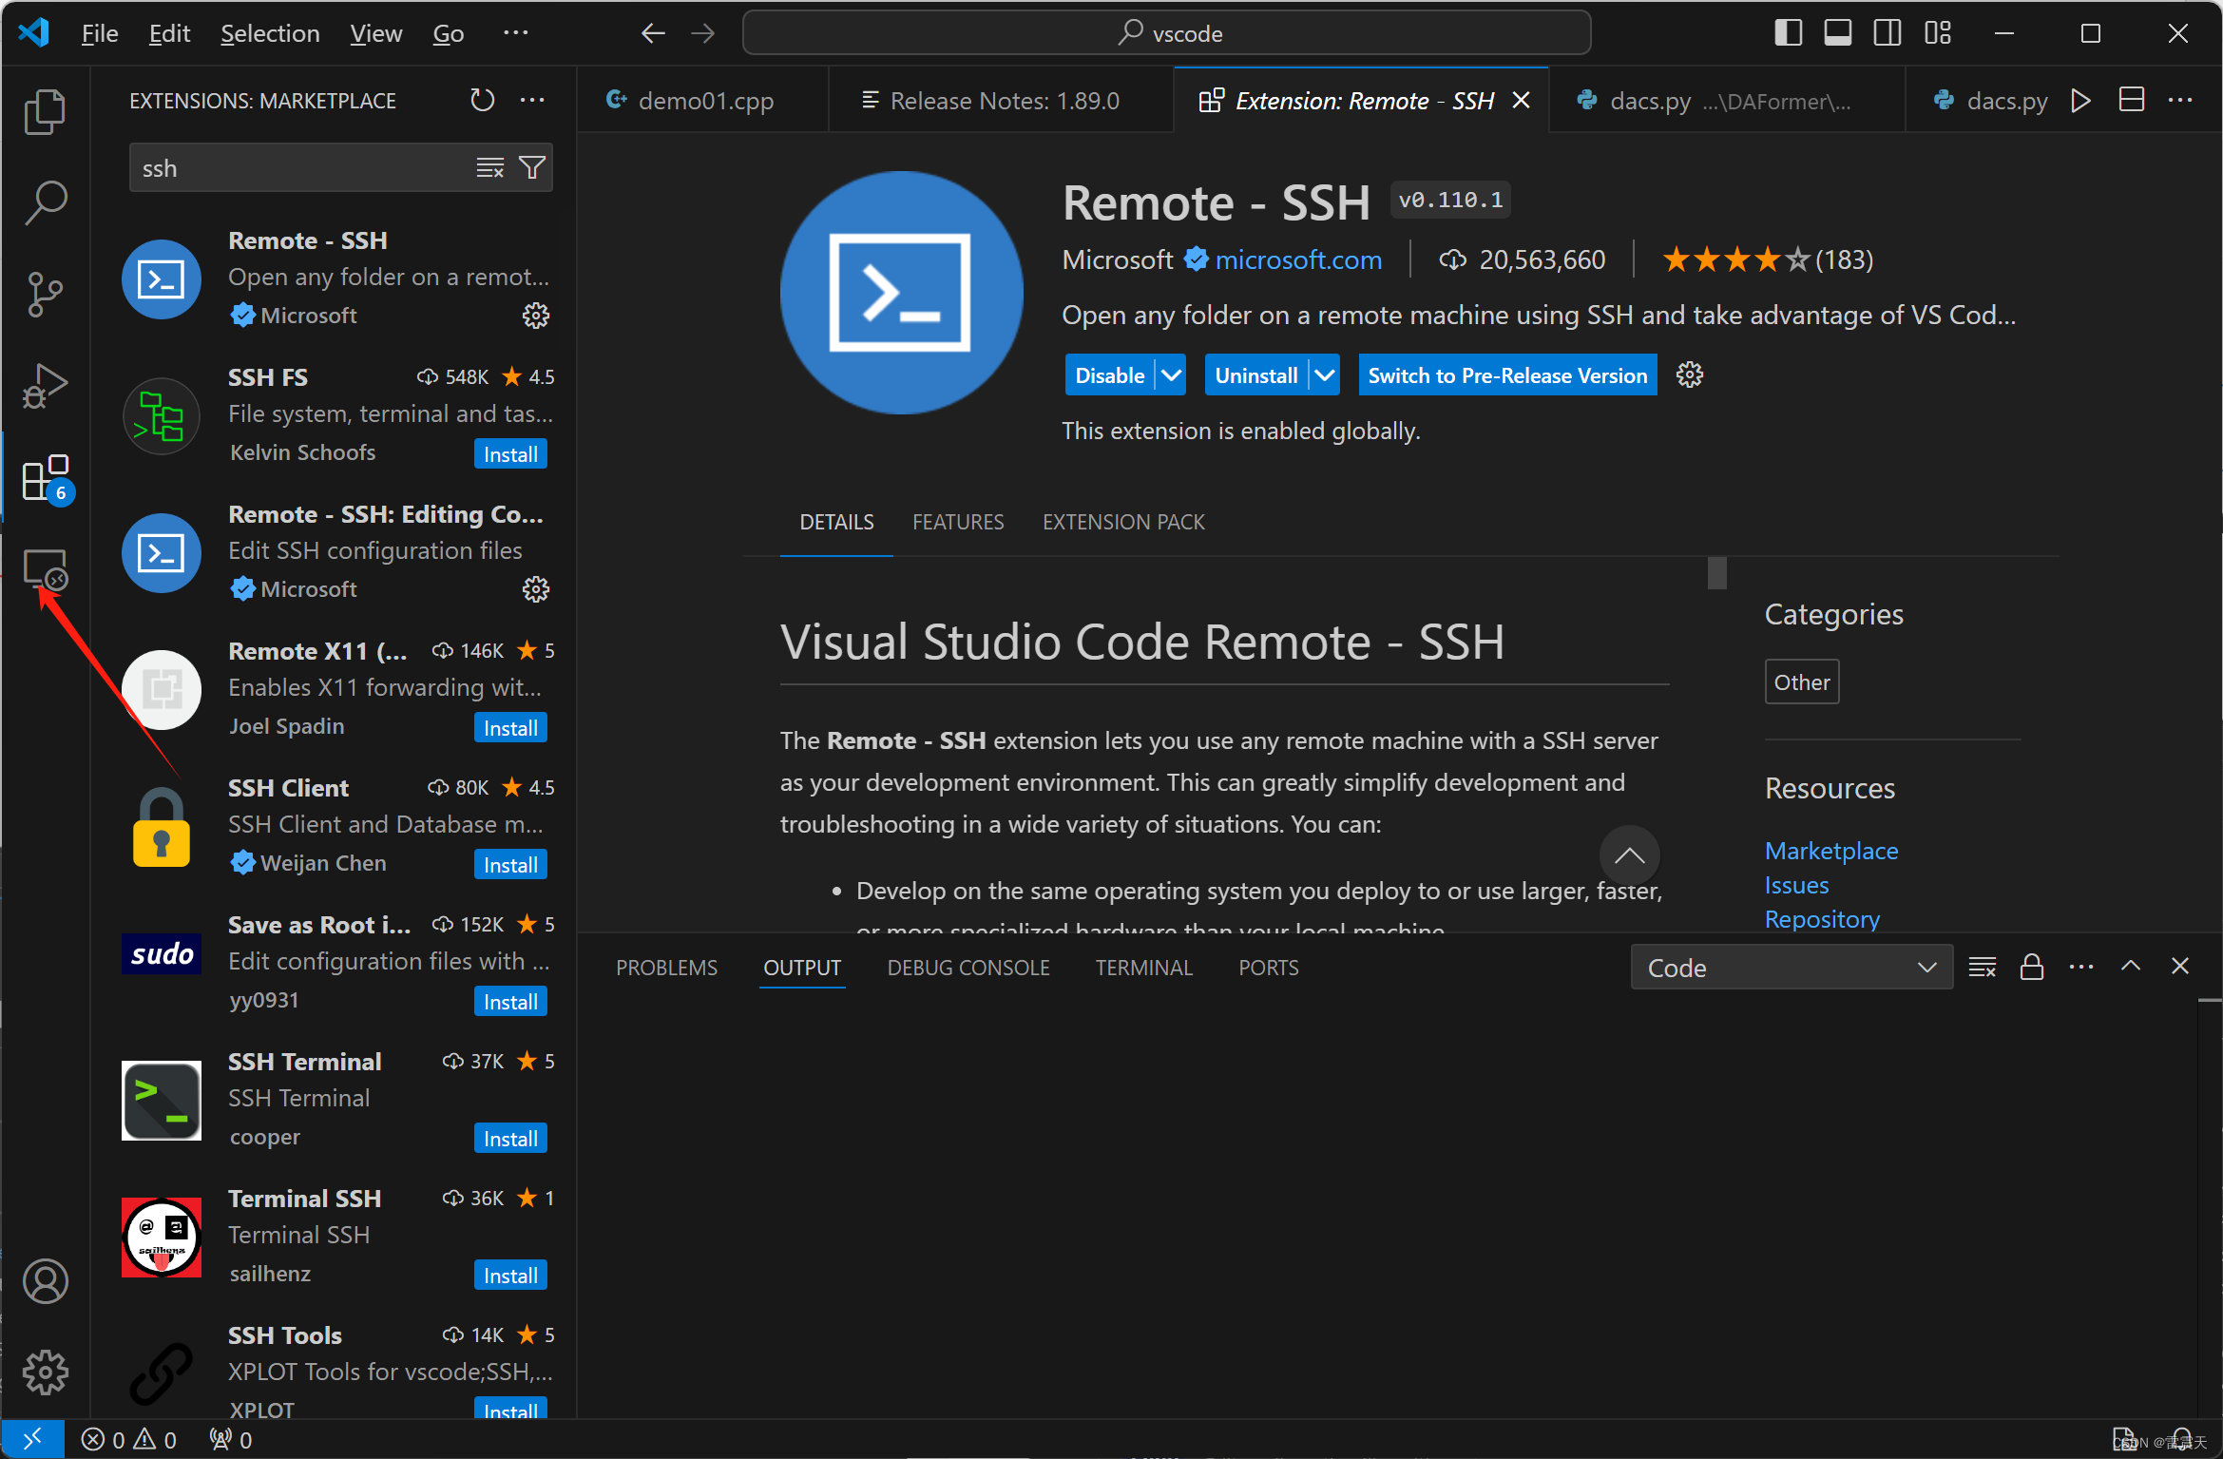Click the extensions search input field
Image resolution: width=2223 pixels, height=1459 pixels.
pos(304,168)
